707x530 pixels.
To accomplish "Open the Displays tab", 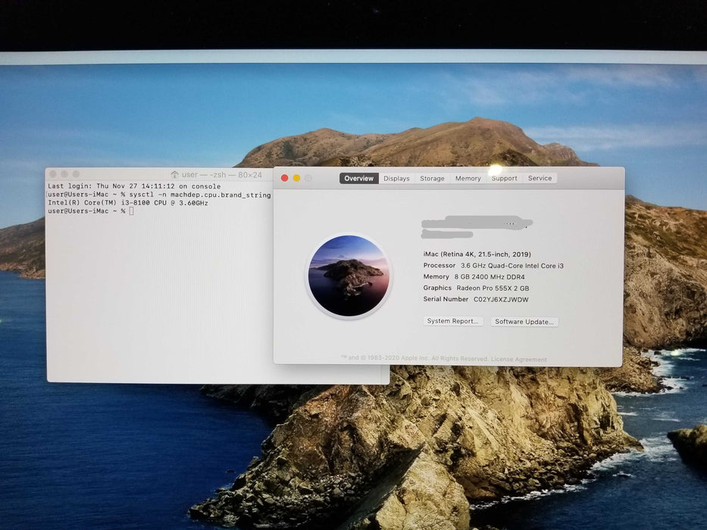I will click(397, 179).
